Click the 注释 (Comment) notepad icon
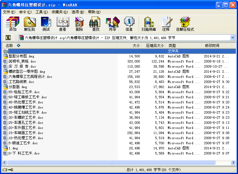Viewport: 238px width, 174px height. tap(166, 24)
